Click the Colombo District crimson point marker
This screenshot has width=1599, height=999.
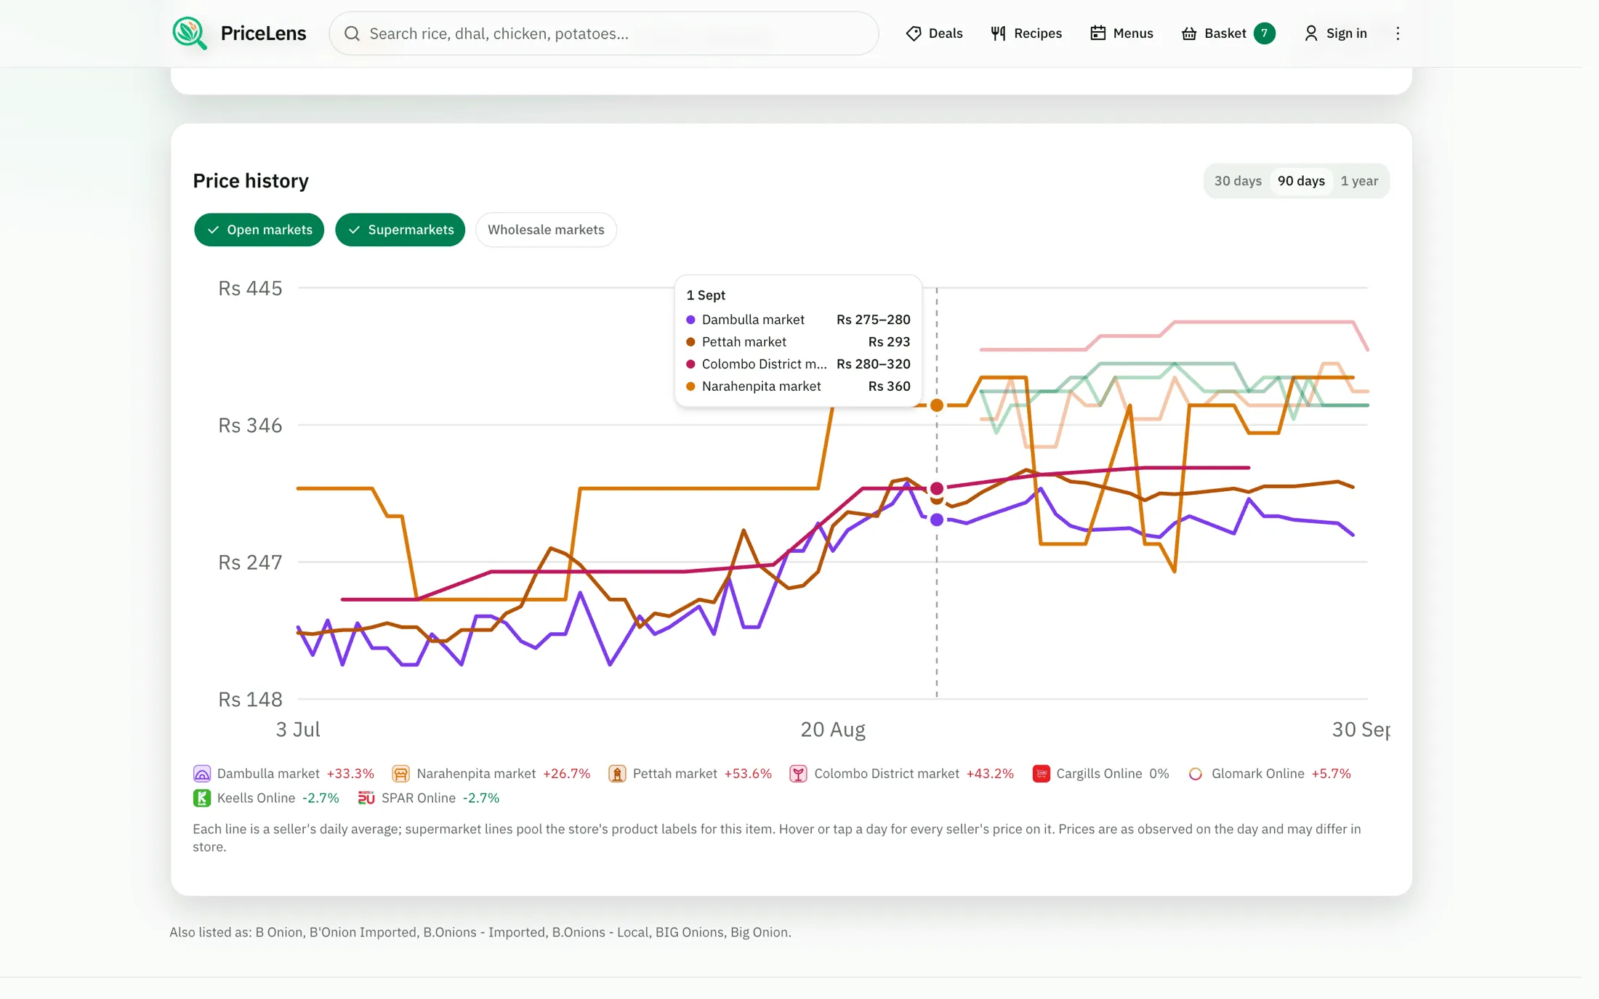937,488
